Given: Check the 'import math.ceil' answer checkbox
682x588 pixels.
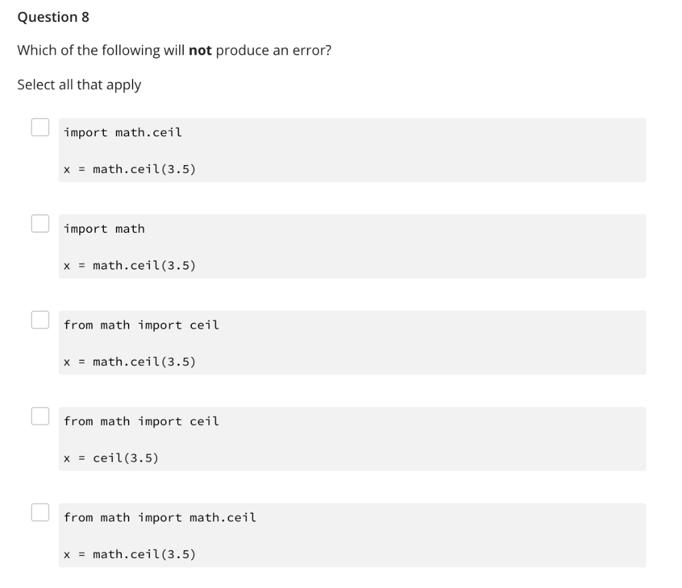Looking at the screenshot, I should (40, 127).
